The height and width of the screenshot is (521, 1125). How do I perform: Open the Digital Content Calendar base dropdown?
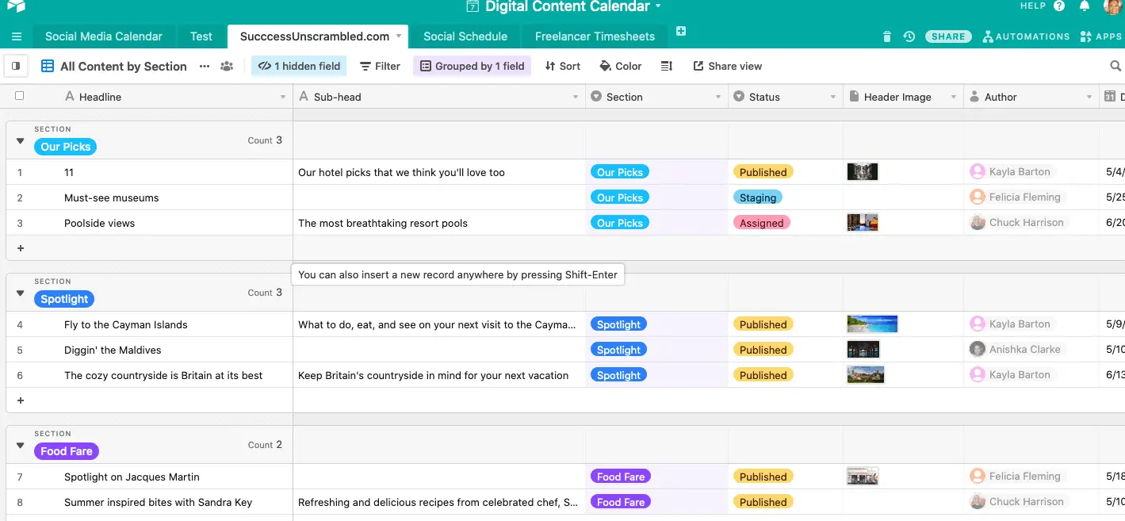(x=564, y=7)
